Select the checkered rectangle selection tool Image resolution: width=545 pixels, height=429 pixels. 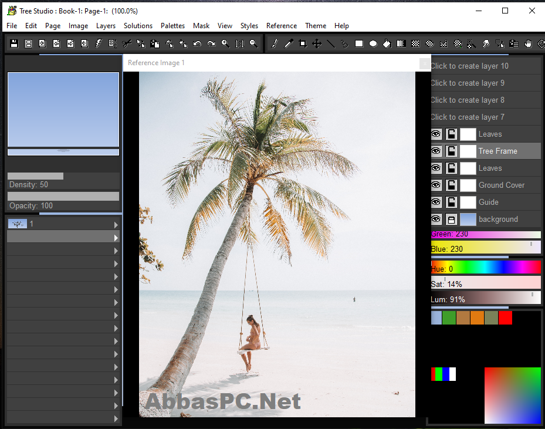click(x=415, y=43)
